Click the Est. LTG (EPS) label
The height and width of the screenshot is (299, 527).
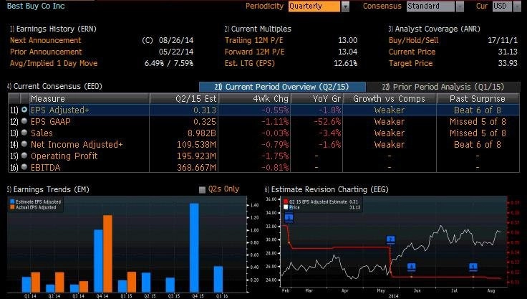250,63
